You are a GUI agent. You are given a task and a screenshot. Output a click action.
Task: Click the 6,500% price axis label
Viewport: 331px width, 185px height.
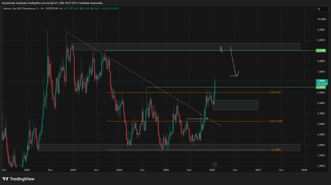point(321,93)
